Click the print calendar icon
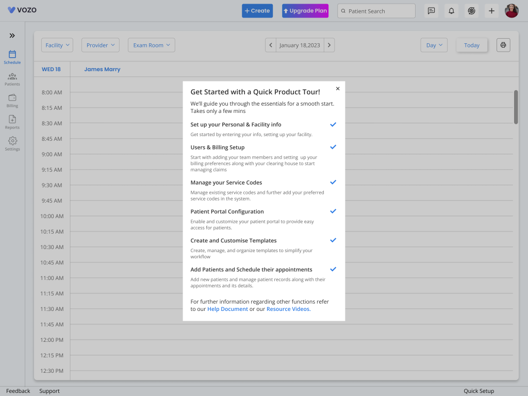This screenshot has width=528, height=396. [503, 45]
